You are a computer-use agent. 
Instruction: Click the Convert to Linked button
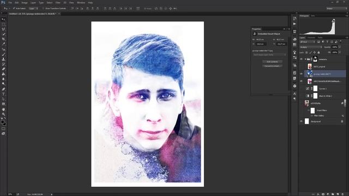[x=272, y=66]
